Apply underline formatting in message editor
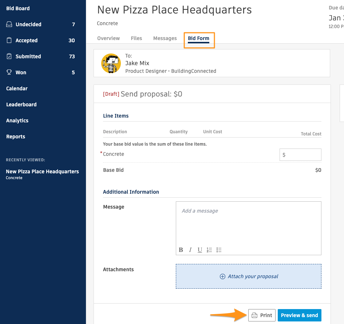344x324 pixels. pos(200,250)
